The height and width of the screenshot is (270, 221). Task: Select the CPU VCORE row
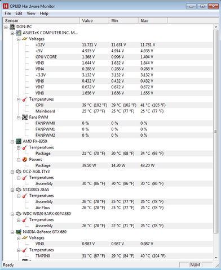pyautogui.click(x=123, y=57)
